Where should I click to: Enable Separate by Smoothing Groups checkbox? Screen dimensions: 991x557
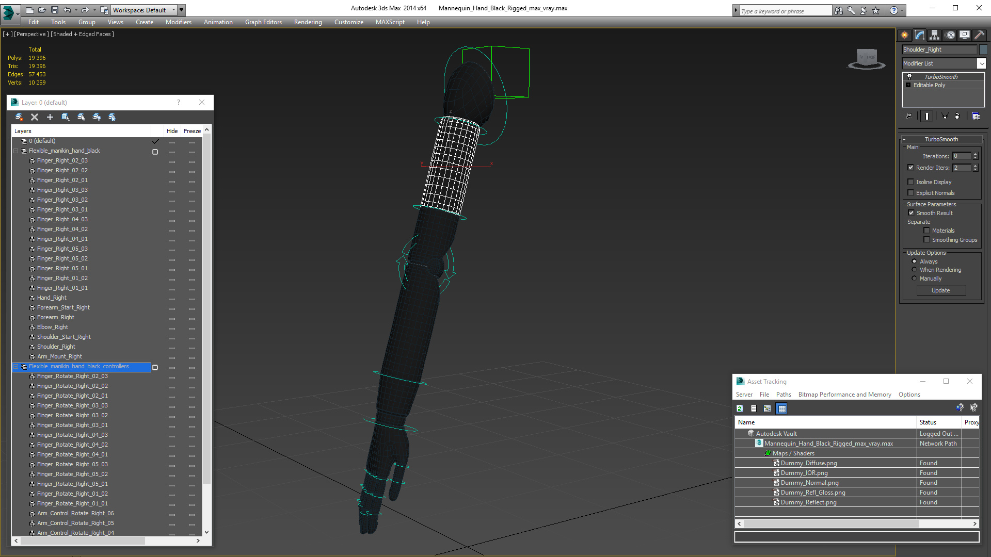click(927, 240)
